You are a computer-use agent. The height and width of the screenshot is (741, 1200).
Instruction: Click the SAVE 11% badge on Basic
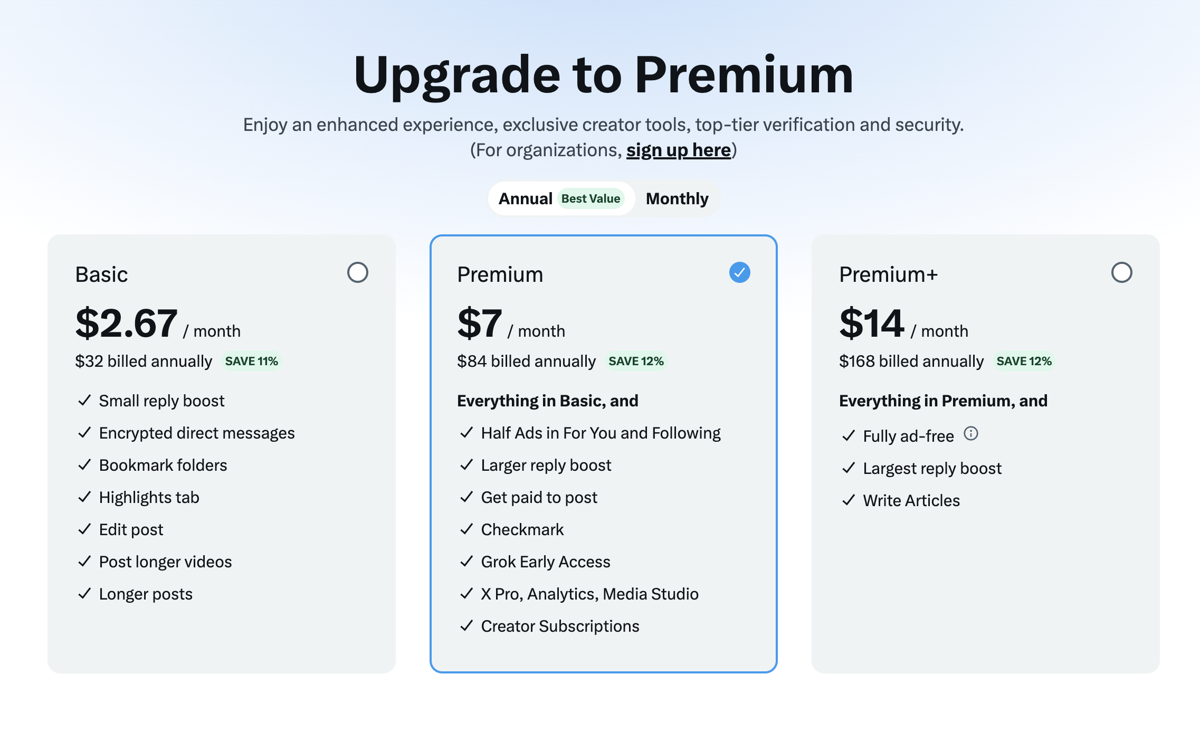pos(251,362)
